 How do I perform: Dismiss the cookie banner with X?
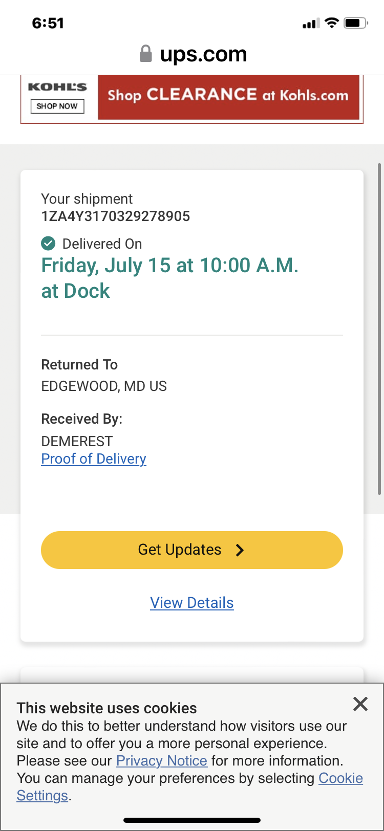click(360, 704)
